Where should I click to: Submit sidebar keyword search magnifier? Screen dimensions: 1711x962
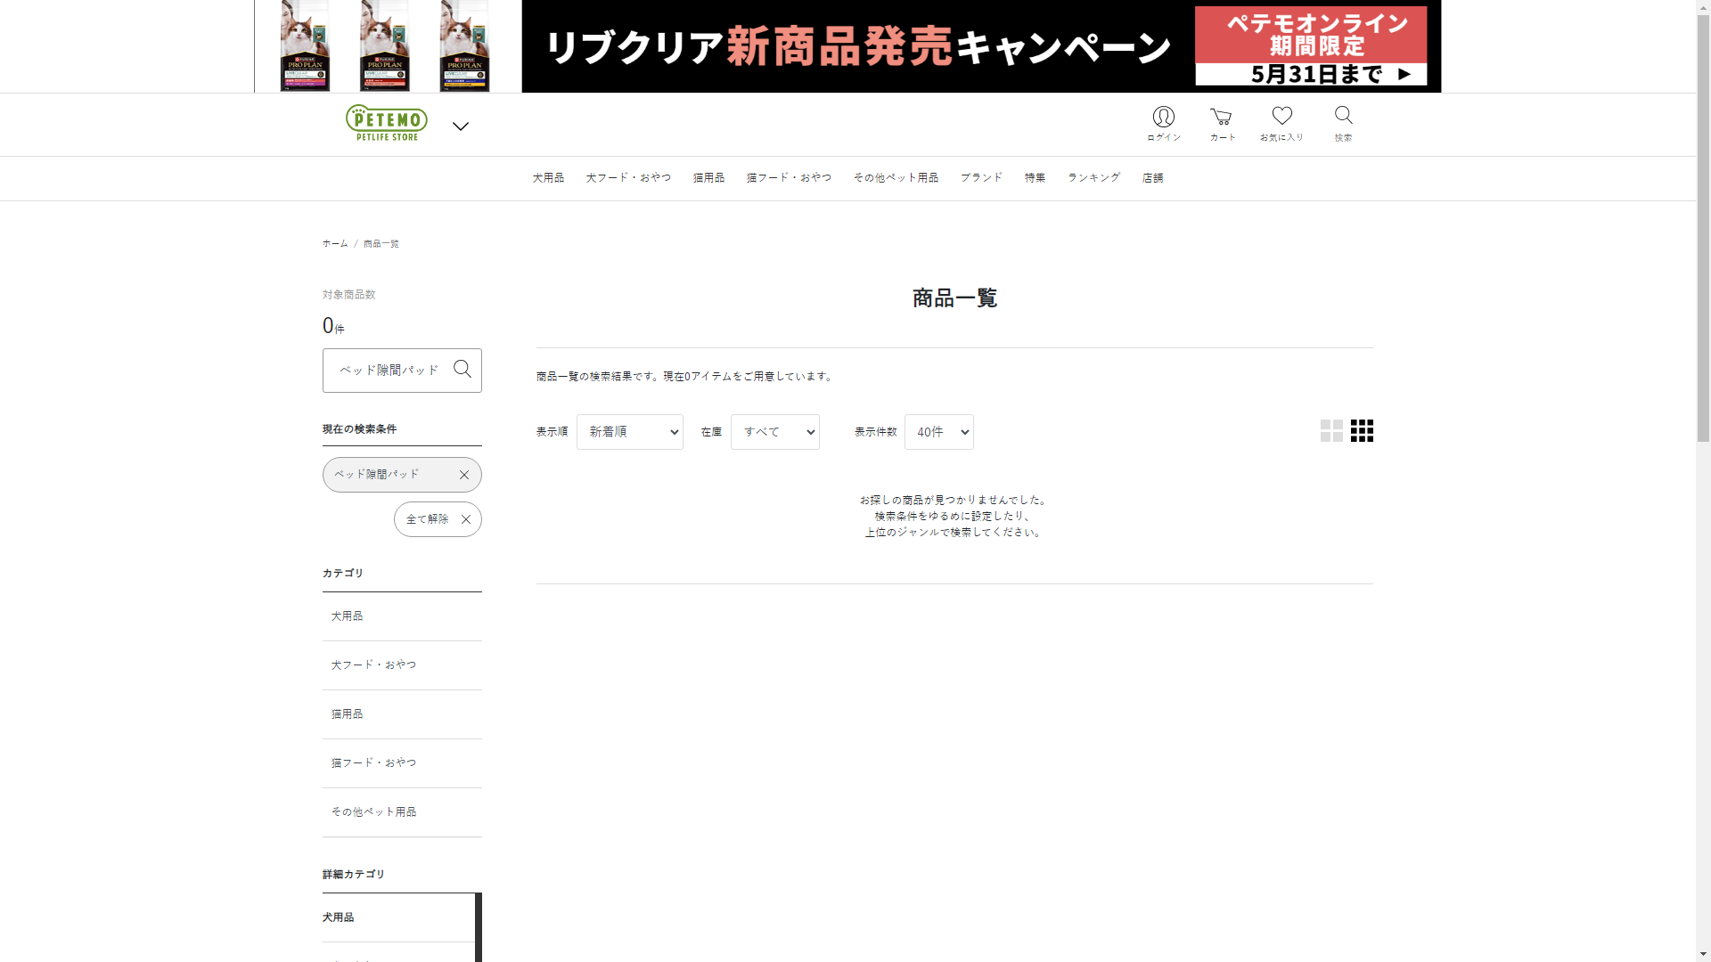click(462, 369)
